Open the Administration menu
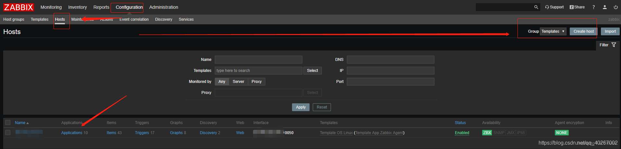The image size is (621, 149). (x=164, y=7)
